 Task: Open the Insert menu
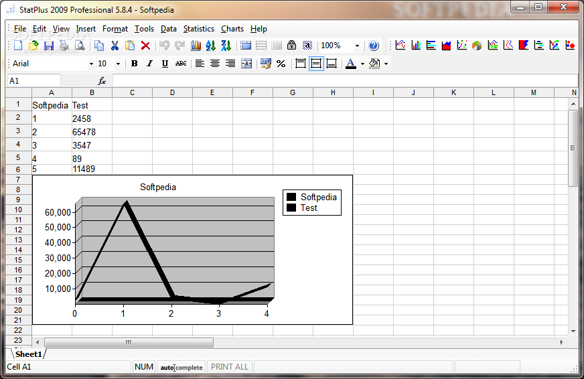pos(86,29)
